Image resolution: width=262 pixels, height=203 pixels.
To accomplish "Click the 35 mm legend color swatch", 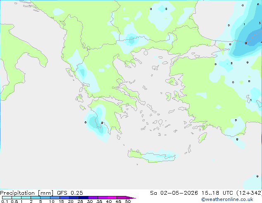I will pyautogui.click(x=102, y=198).
